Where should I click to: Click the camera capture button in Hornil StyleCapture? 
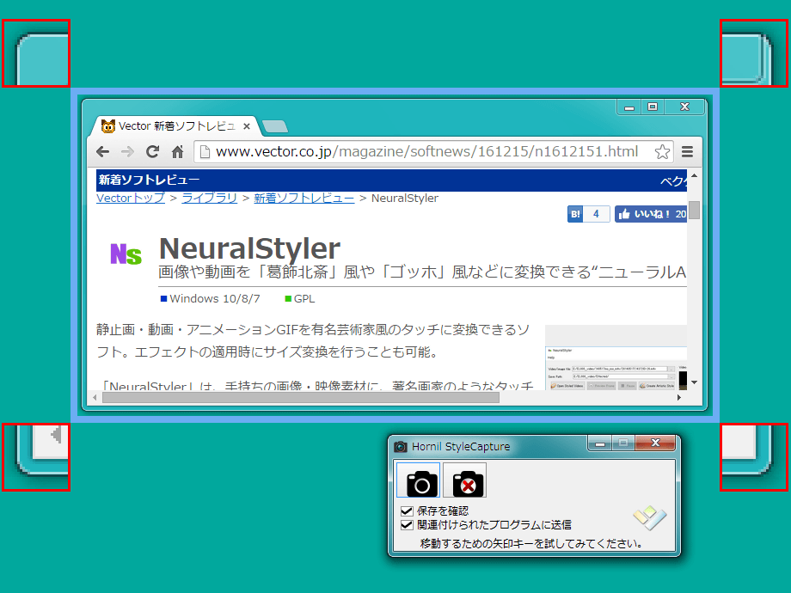[418, 480]
